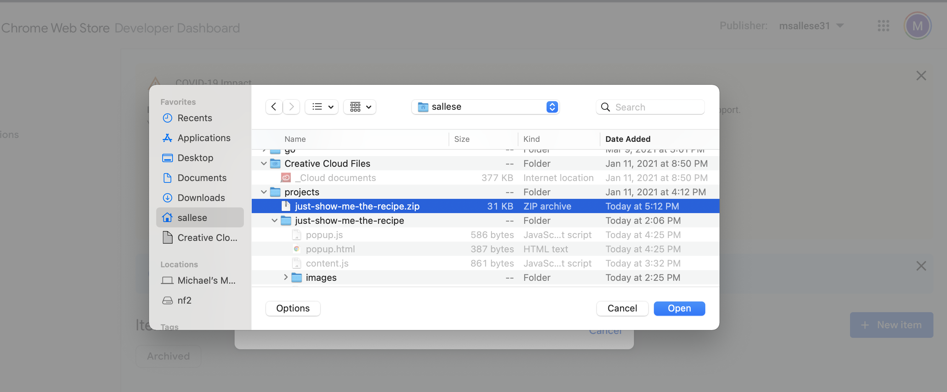The height and width of the screenshot is (392, 947).
Task: Select the just-show-me-the-recipe folder row
Action: pos(485,221)
